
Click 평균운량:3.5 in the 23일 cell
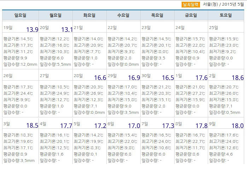153,58
